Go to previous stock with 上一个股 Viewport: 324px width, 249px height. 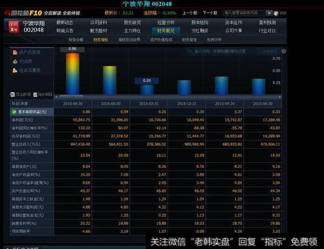[x=190, y=13]
